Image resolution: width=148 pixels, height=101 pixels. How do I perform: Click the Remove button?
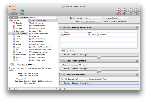coord(72,51)
